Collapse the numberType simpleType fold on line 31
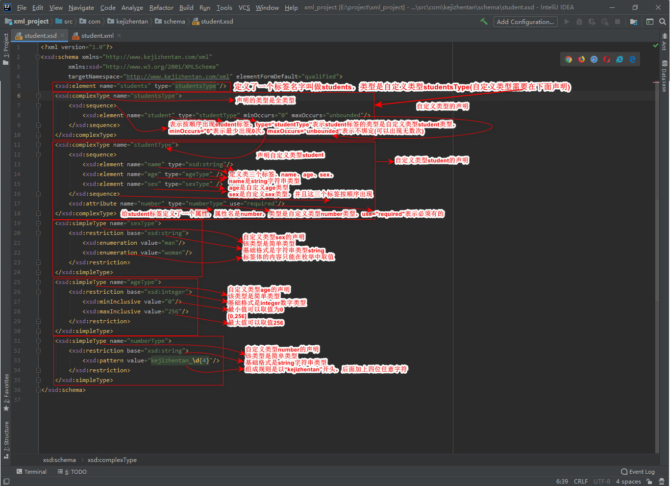670x486 pixels. coord(38,341)
